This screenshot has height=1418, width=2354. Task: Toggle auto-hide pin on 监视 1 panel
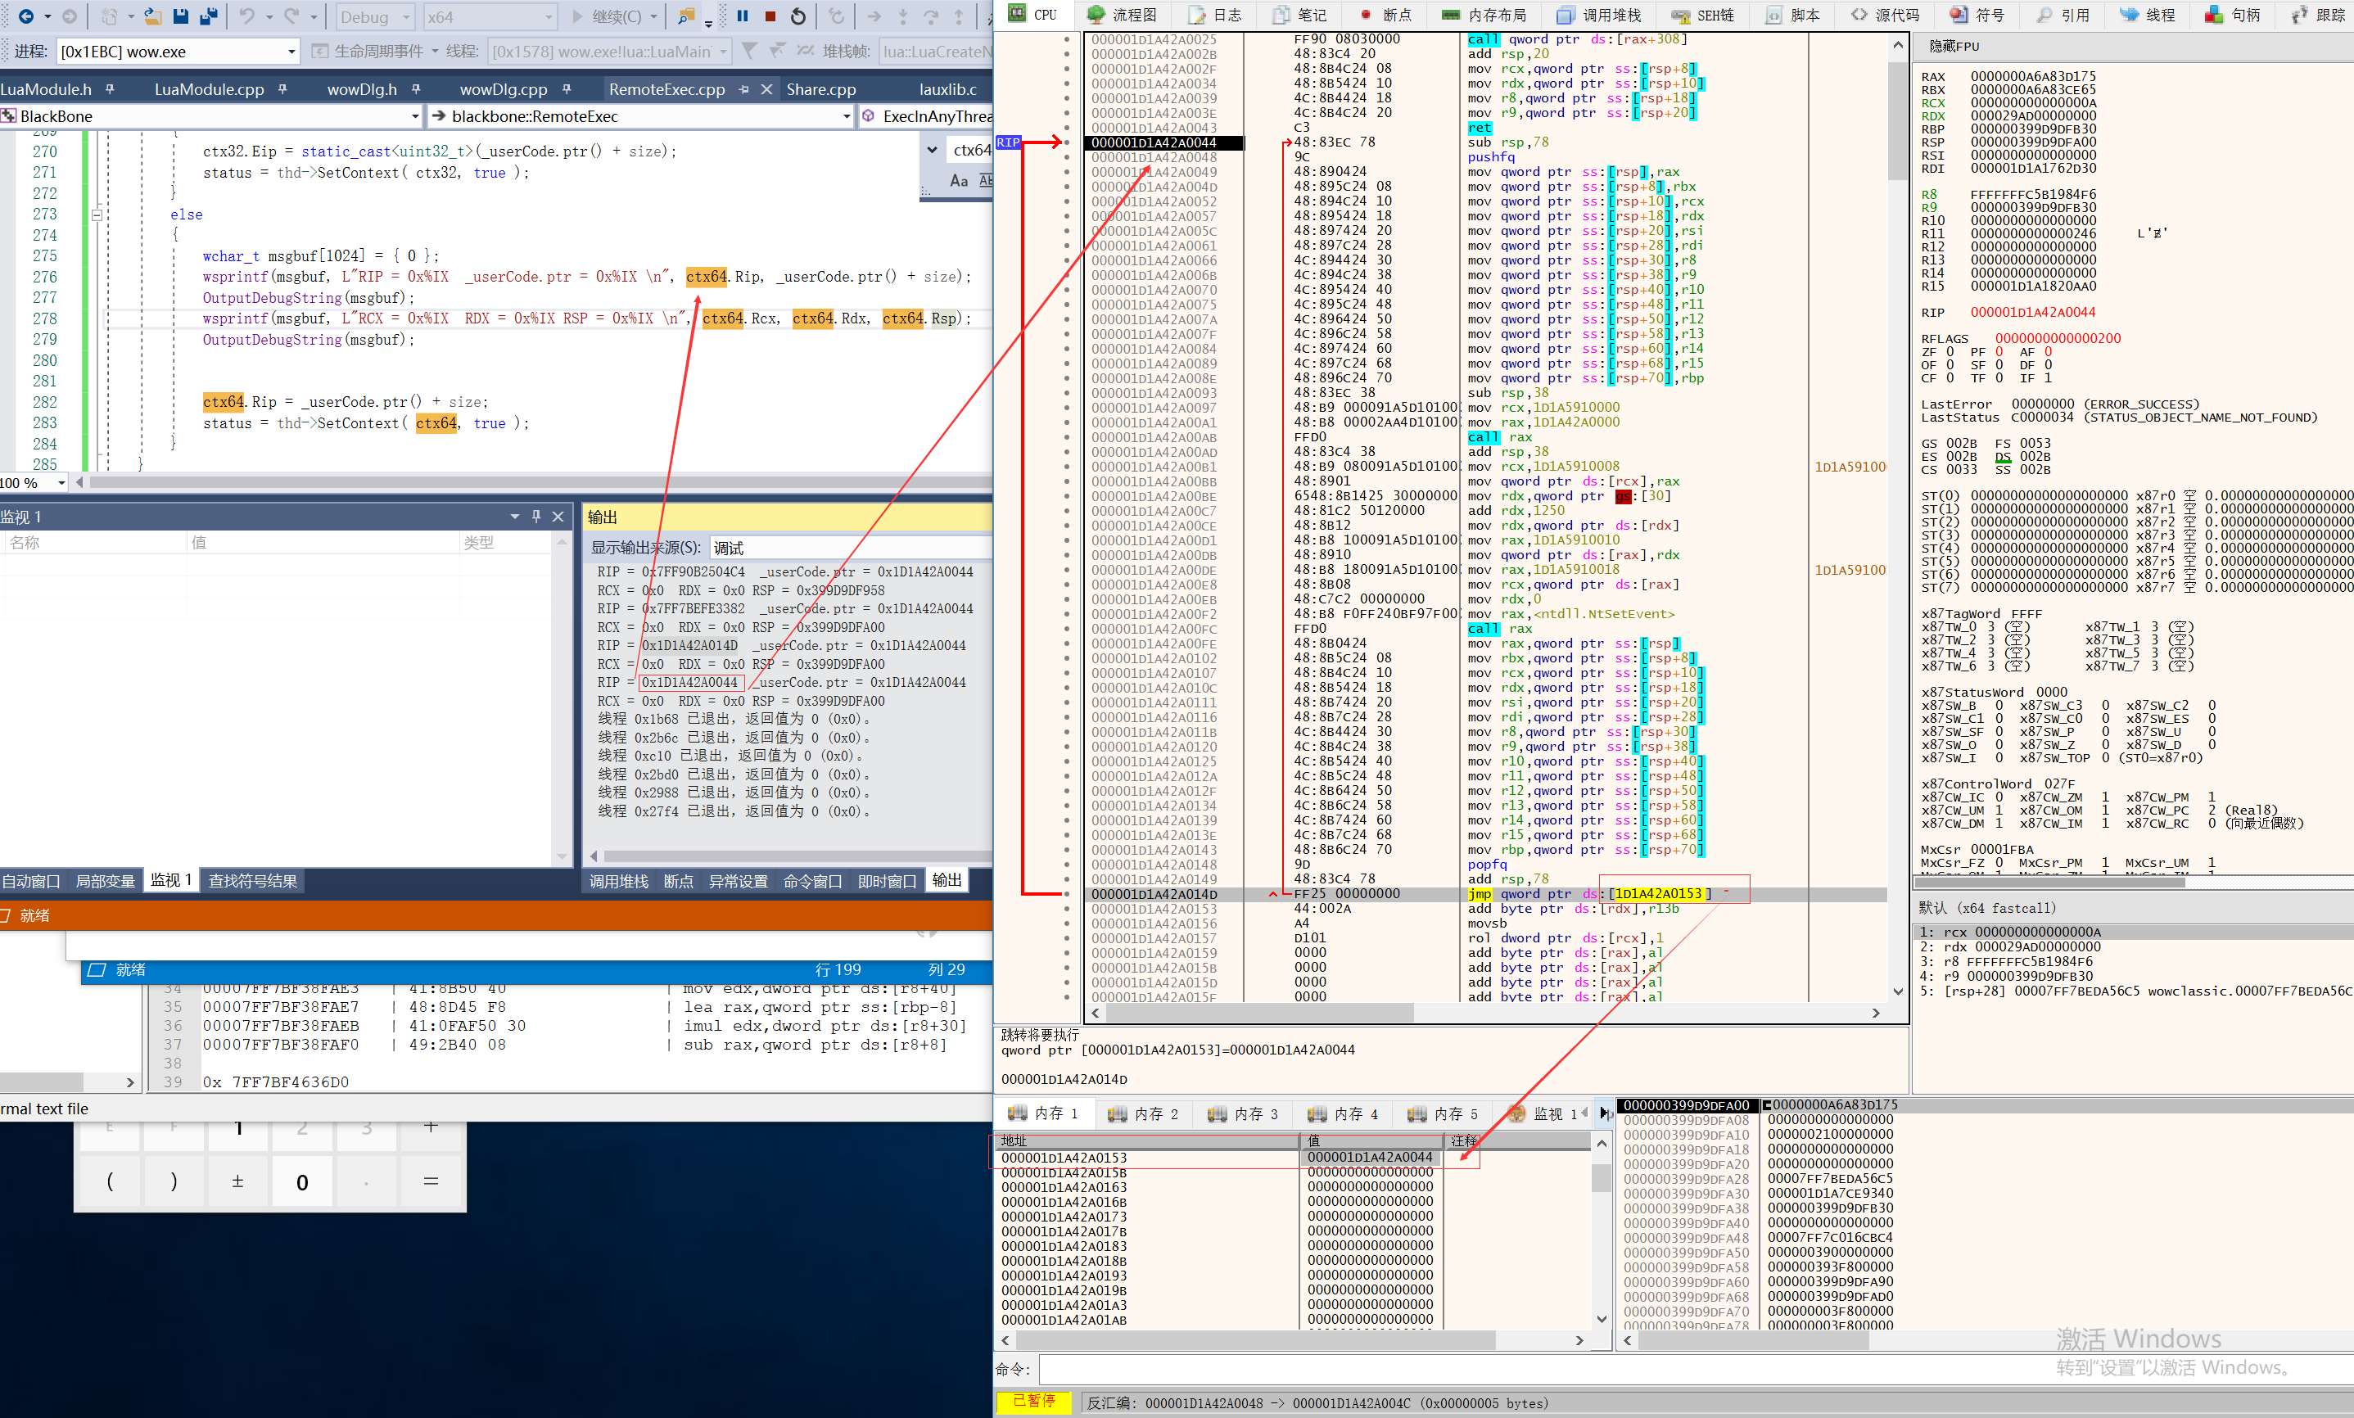pos(537,516)
